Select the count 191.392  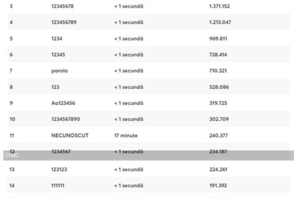click(218, 183)
